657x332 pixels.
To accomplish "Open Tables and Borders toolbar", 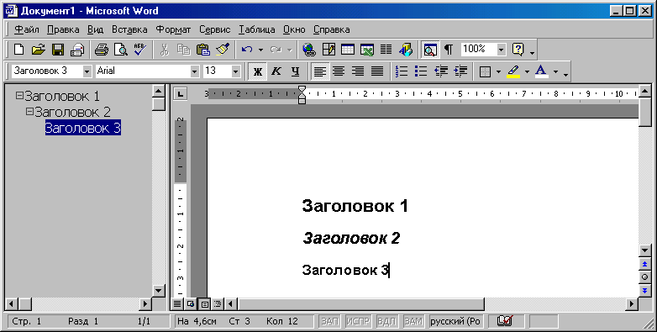I will pos(328,50).
